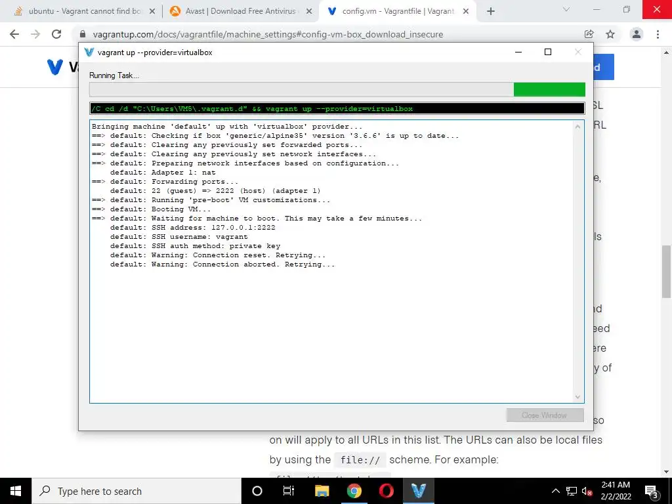Select the Vagrant app in taskbar
672x504 pixels.
pos(418,491)
